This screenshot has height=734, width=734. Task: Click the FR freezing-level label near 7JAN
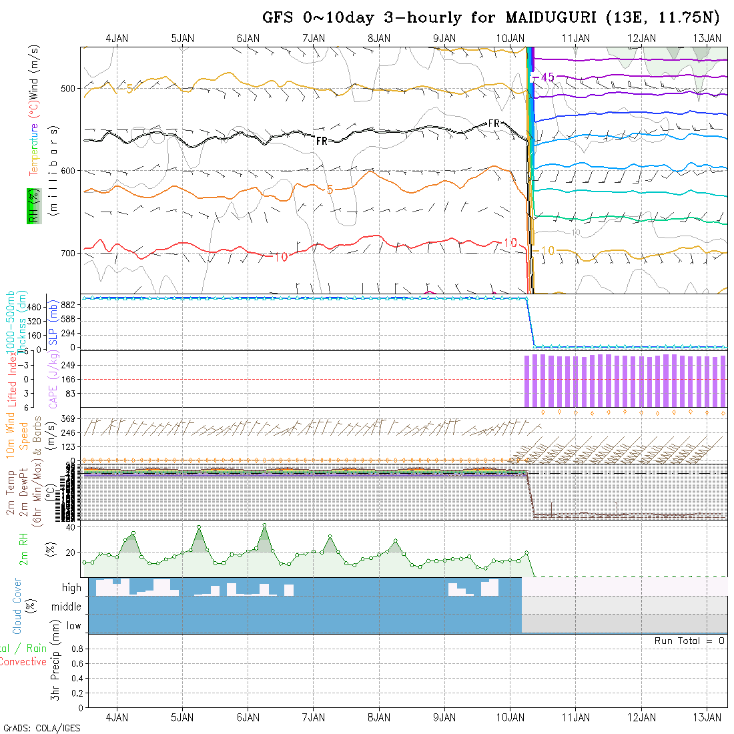point(322,141)
